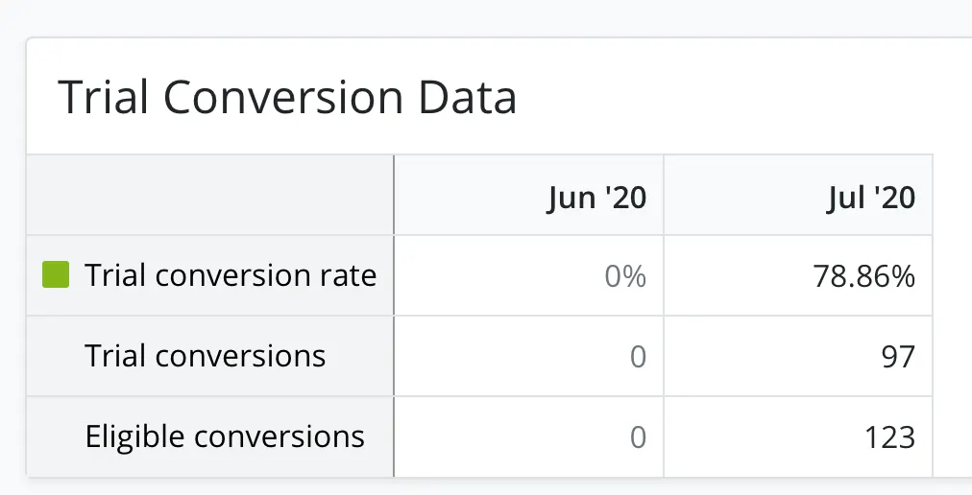Click the Jun '20 column header
Image resolution: width=972 pixels, height=495 pixels.
pos(596,198)
